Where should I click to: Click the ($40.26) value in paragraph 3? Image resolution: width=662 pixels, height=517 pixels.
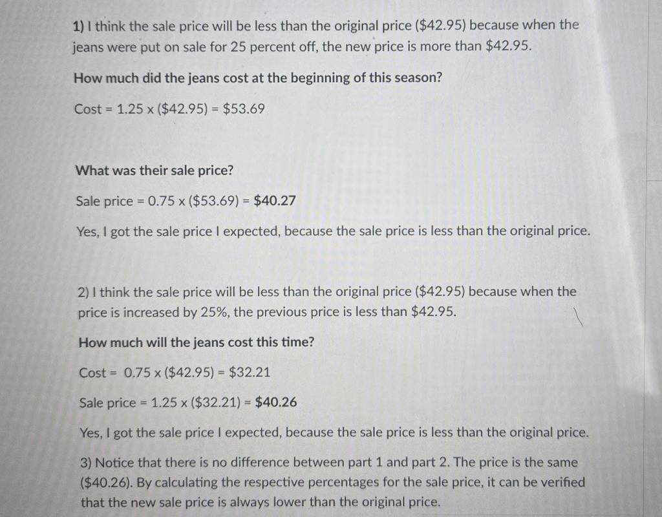point(107,483)
